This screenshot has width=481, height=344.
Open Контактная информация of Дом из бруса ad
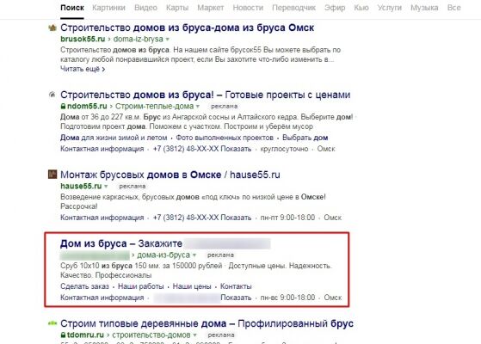point(102,298)
